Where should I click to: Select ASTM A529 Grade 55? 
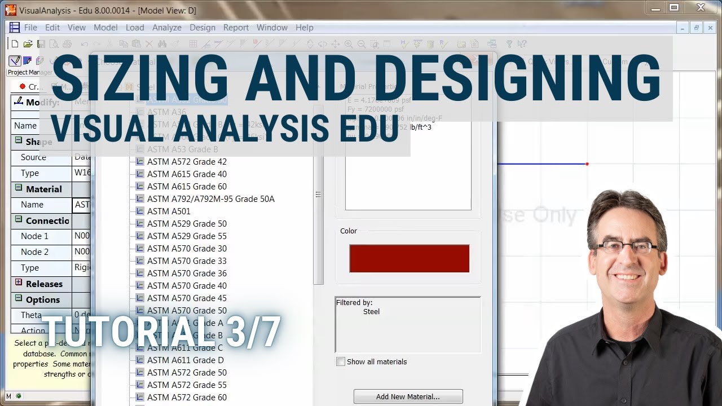click(x=187, y=236)
